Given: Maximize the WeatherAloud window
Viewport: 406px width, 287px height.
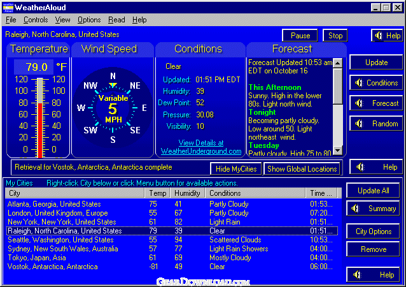Looking at the screenshot, I should (386, 8).
